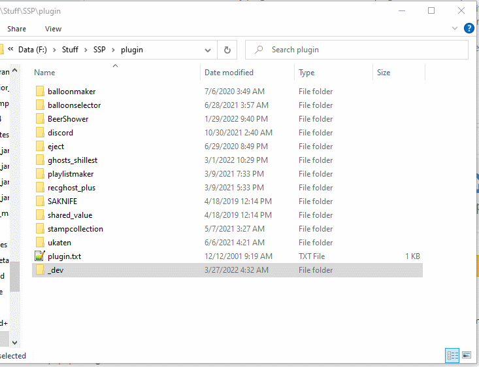Open the Share ribbon tab
Image resolution: width=479 pixels, height=367 pixels.
[x=16, y=29]
